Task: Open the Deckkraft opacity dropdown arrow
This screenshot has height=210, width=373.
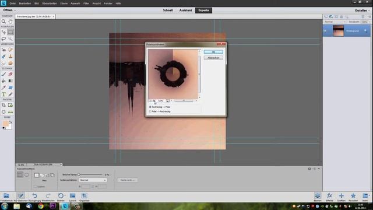Action: point(370,22)
